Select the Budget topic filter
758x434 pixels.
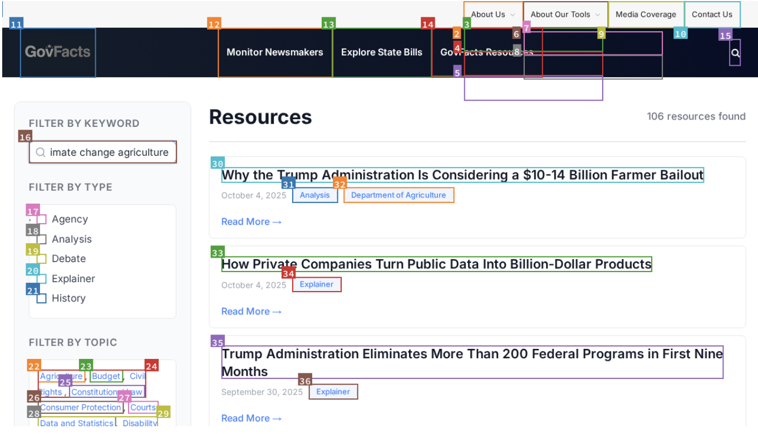coord(106,376)
